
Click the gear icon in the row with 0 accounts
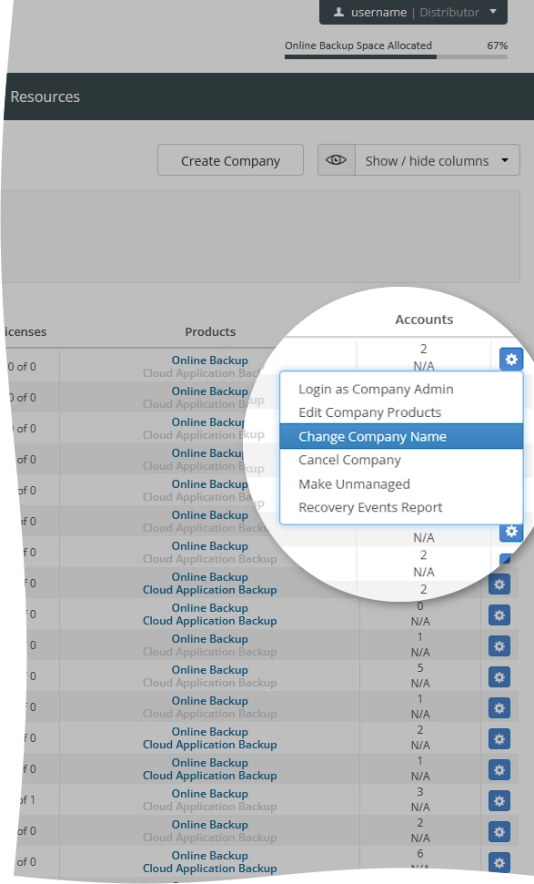499,615
